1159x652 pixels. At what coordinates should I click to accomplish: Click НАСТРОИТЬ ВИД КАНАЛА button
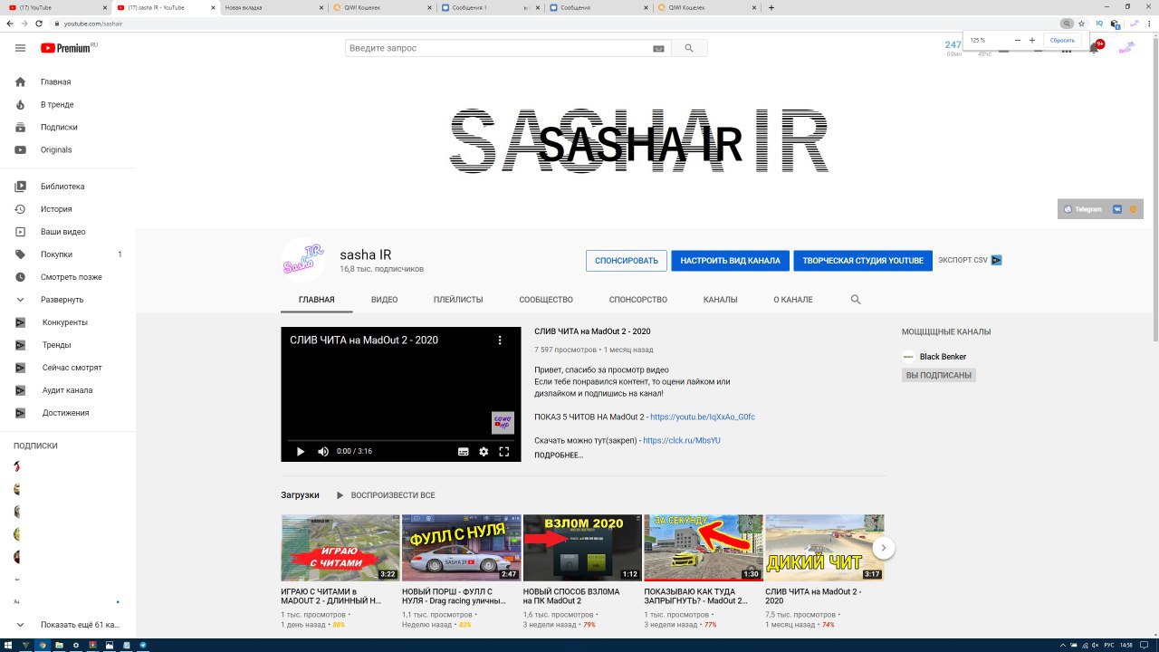click(x=731, y=261)
